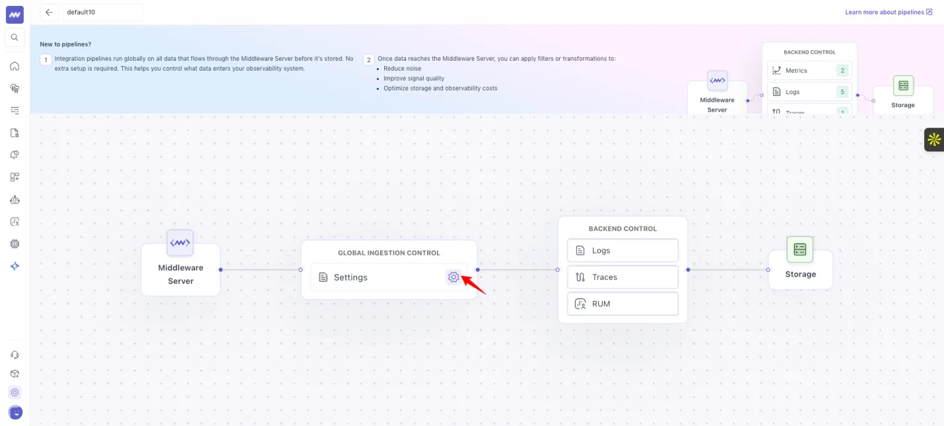Viewport: 944px width, 426px height.
Task: Click the Traces icon in Backend Control
Action: tap(580, 277)
